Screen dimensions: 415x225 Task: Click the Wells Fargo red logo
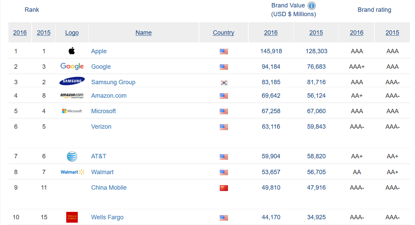tap(72, 217)
